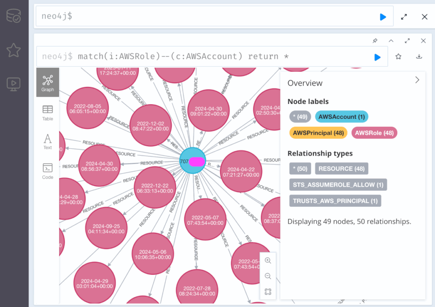Viewport: 435px width, 307px height.
Task: Run the query in top editor
Action: tap(383, 17)
